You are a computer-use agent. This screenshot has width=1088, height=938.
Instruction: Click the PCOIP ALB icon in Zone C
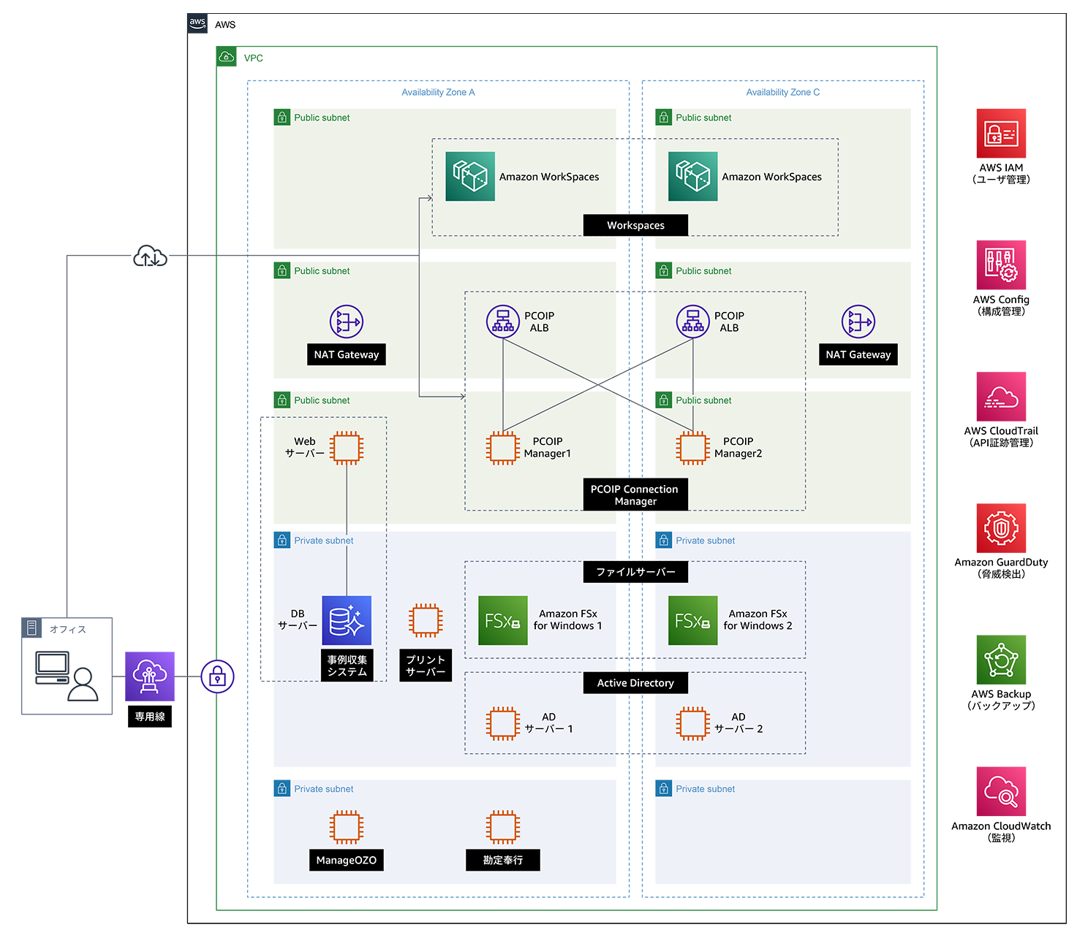(x=693, y=321)
